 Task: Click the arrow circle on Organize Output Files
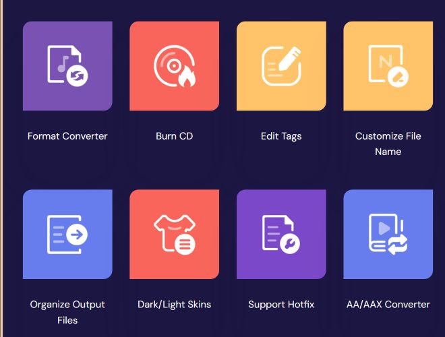[x=78, y=235]
